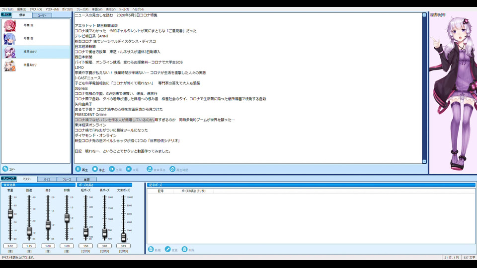The height and width of the screenshot is (268, 477).
Task: Click the line 'テレビ朝日系（ANN）'
Action: pyautogui.click(x=91, y=36)
